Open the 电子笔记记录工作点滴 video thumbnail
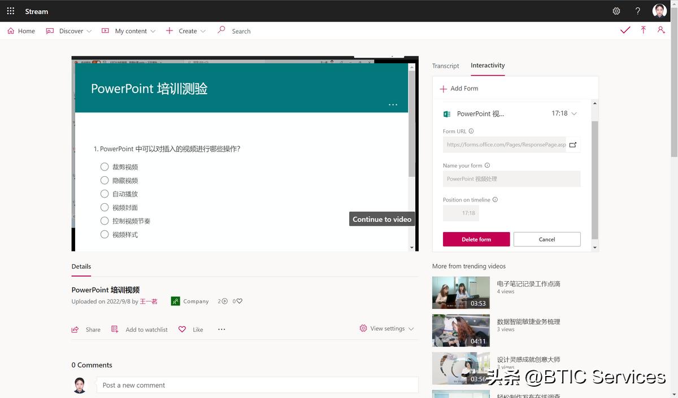678x398 pixels. 461,292
